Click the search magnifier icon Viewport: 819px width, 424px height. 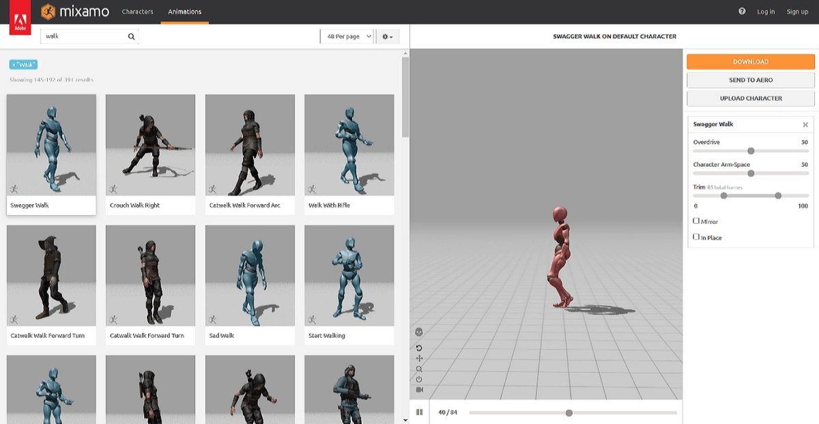click(x=131, y=37)
